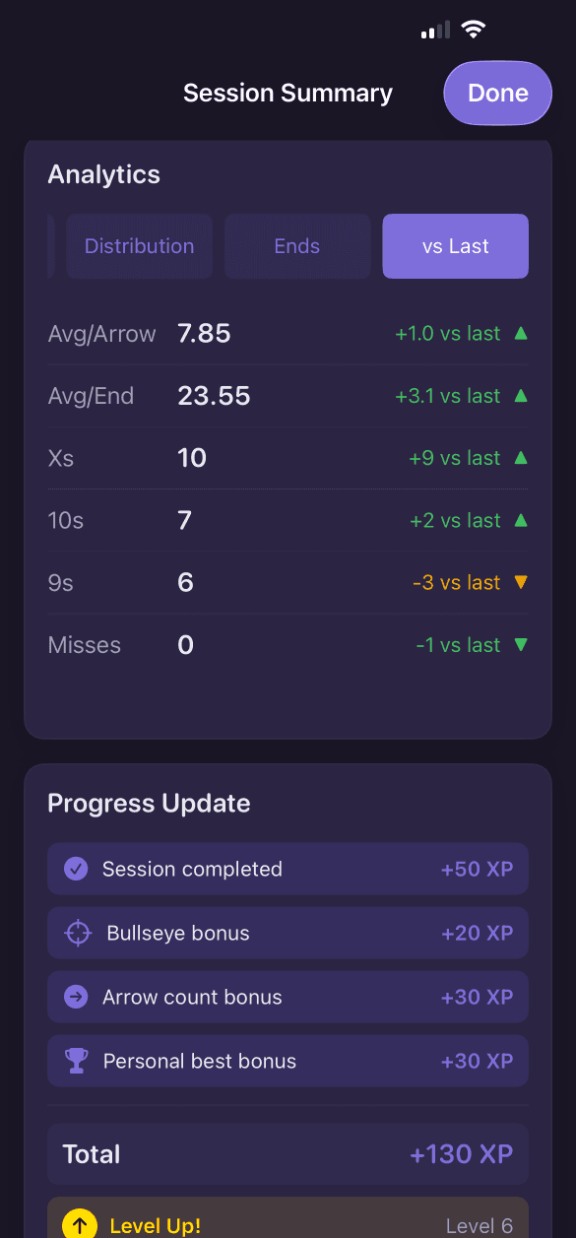Screen dimensions: 576x1238
Task: Tap the arrow icon beside Arrow count bonus
Action: click(77, 997)
